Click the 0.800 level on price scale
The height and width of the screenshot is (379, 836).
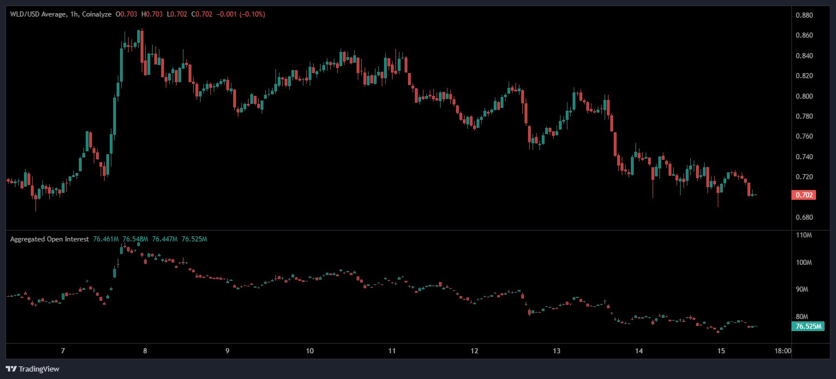804,96
